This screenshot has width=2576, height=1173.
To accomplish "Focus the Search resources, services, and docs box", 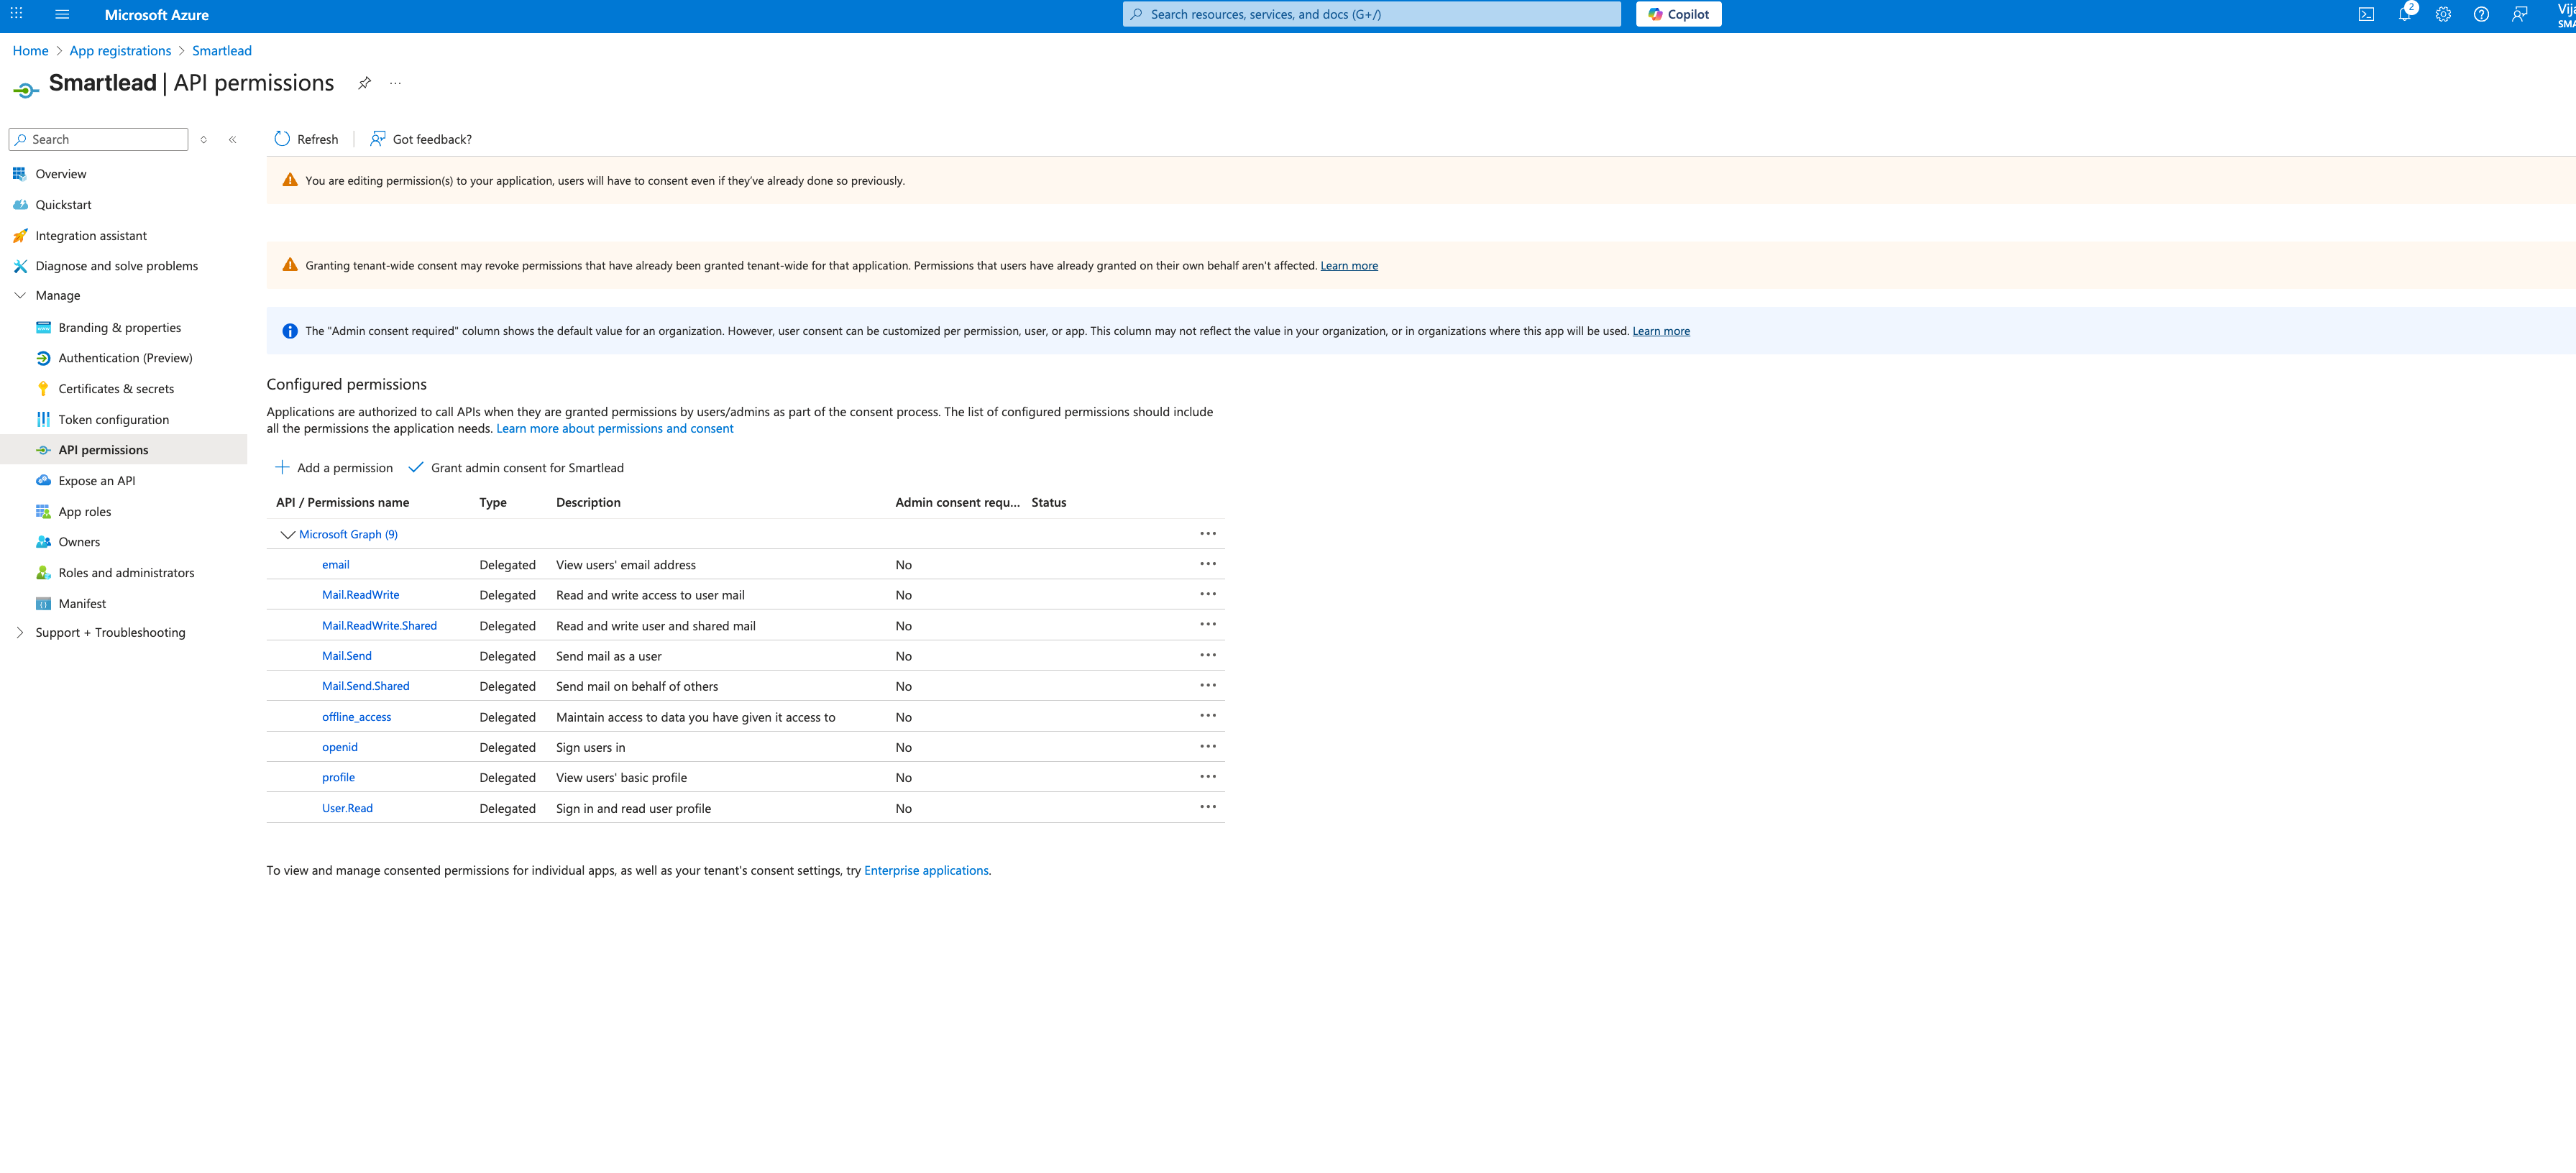I will tap(1372, 14).
